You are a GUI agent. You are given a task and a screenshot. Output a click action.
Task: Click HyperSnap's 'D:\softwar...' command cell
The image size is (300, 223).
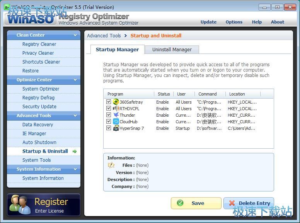click(209, 128)
